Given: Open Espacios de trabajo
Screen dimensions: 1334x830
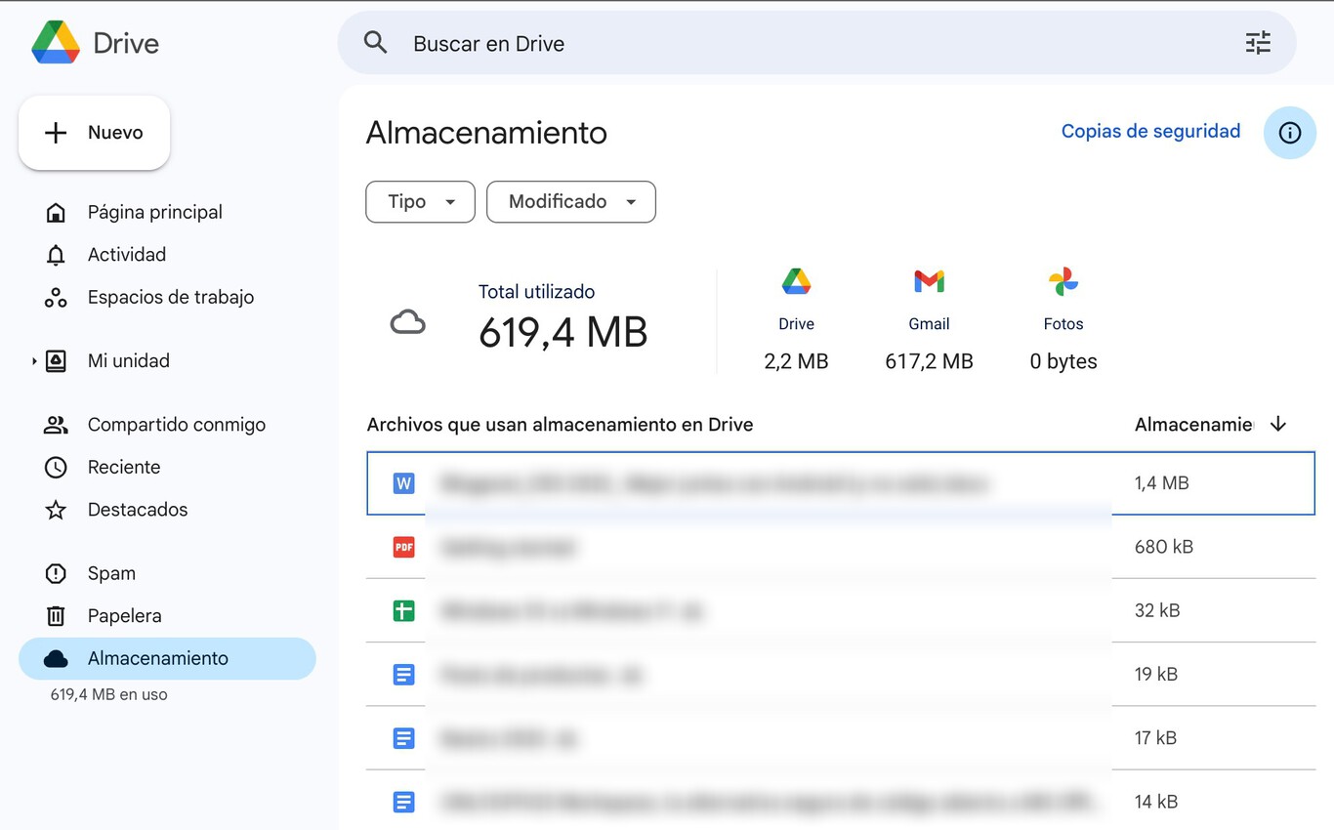Looking at the screenshot, I should click(171, 298).
